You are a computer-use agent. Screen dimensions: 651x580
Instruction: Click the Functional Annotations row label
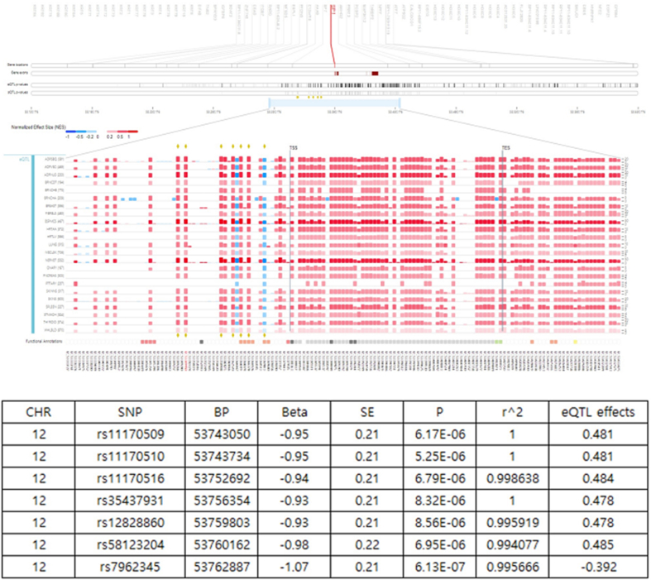(x=44, y=342)
